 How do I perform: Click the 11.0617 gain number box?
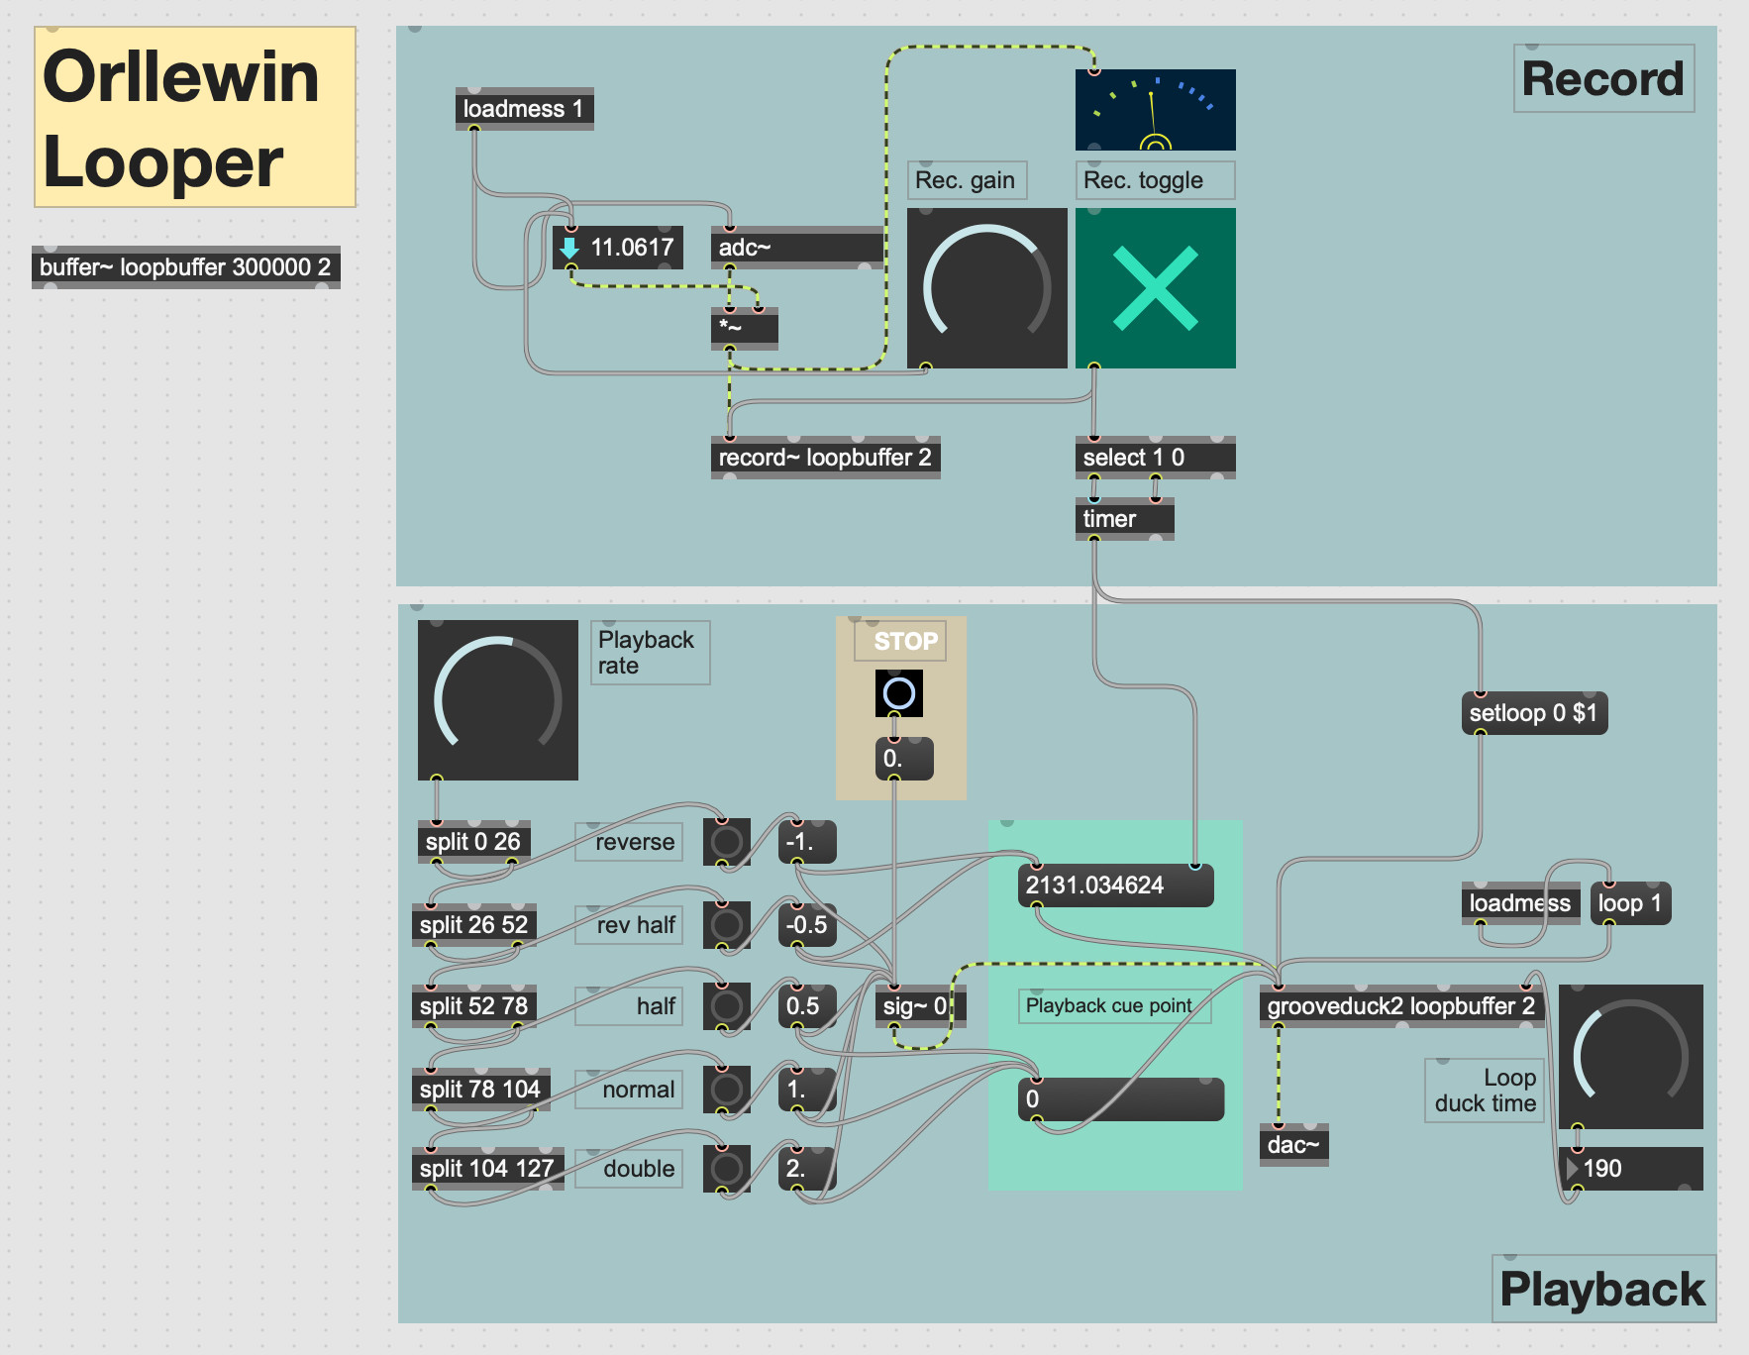click(618, 248)
